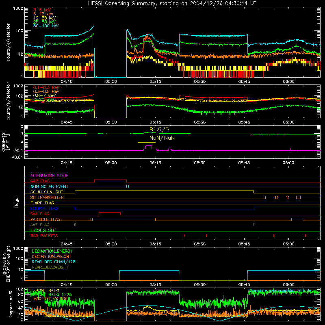Screen dimensions: 325x325
Task: Click the 'GAP_FLAG' label
Action: (x=40, y=181)
